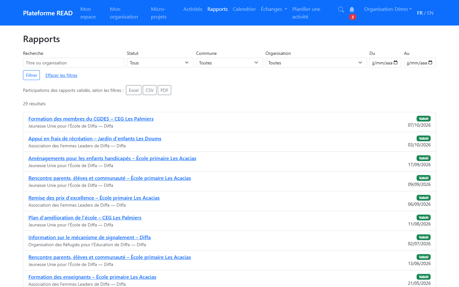Focus the Titre ou organisation search field
The image size is (459, 287).
pyautogui.click(x=74, y=63)
